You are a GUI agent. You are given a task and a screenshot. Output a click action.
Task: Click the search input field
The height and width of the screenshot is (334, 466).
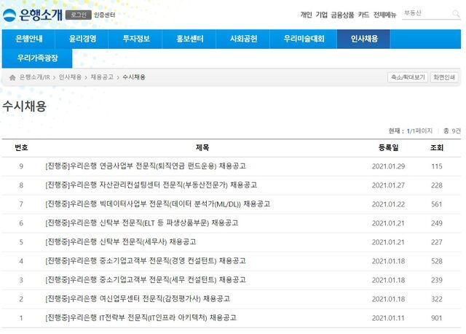[424, 14]
